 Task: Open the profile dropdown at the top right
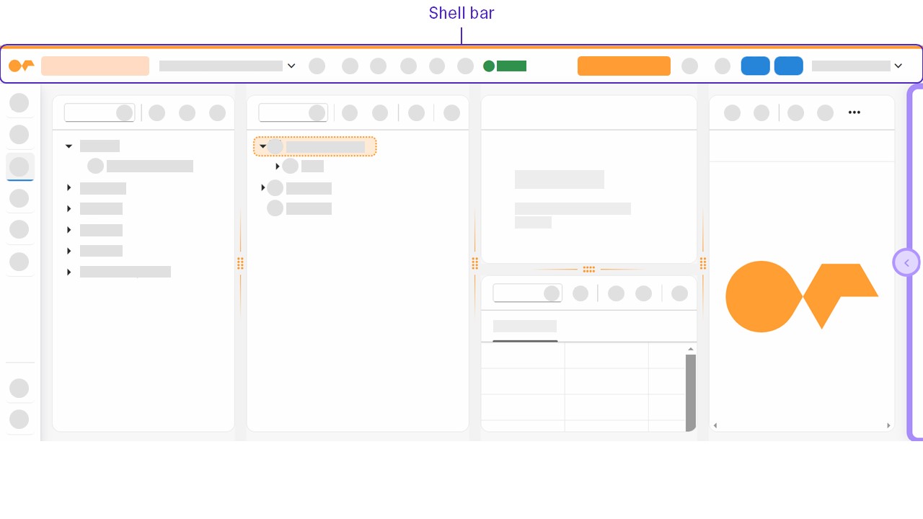tap(898, 66)
